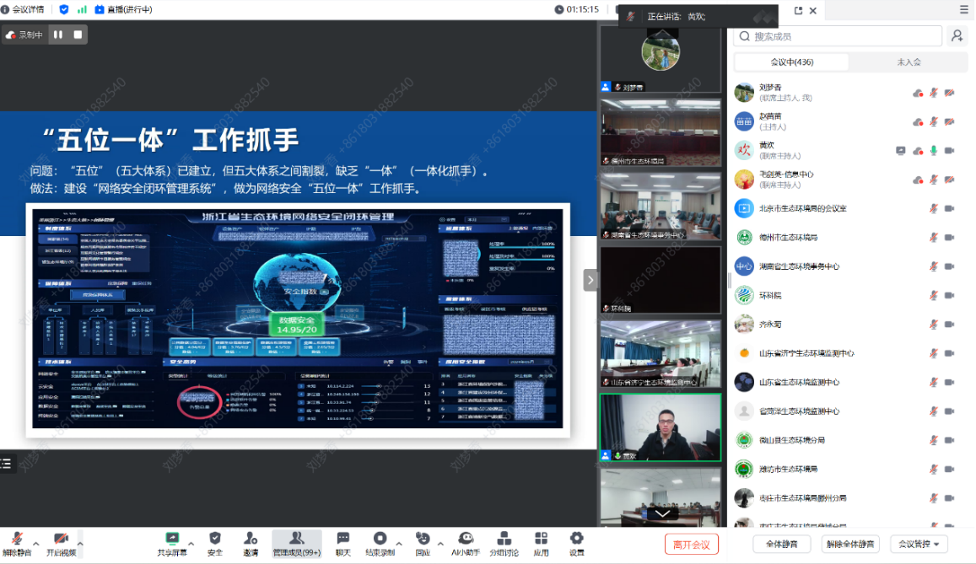This screenshot has width=976, height=564.
Task: Click the add member icon beside search
Action: click(957, 35)
